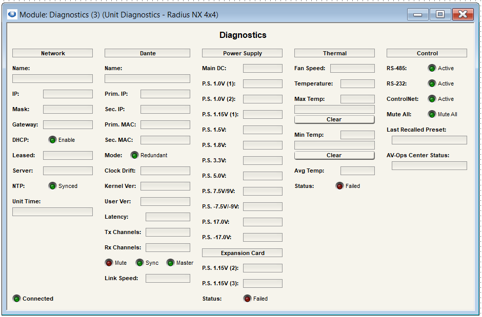Toggle the DHCP Enable LED indicator
This screenshot has width=482, height=317.
53,140
